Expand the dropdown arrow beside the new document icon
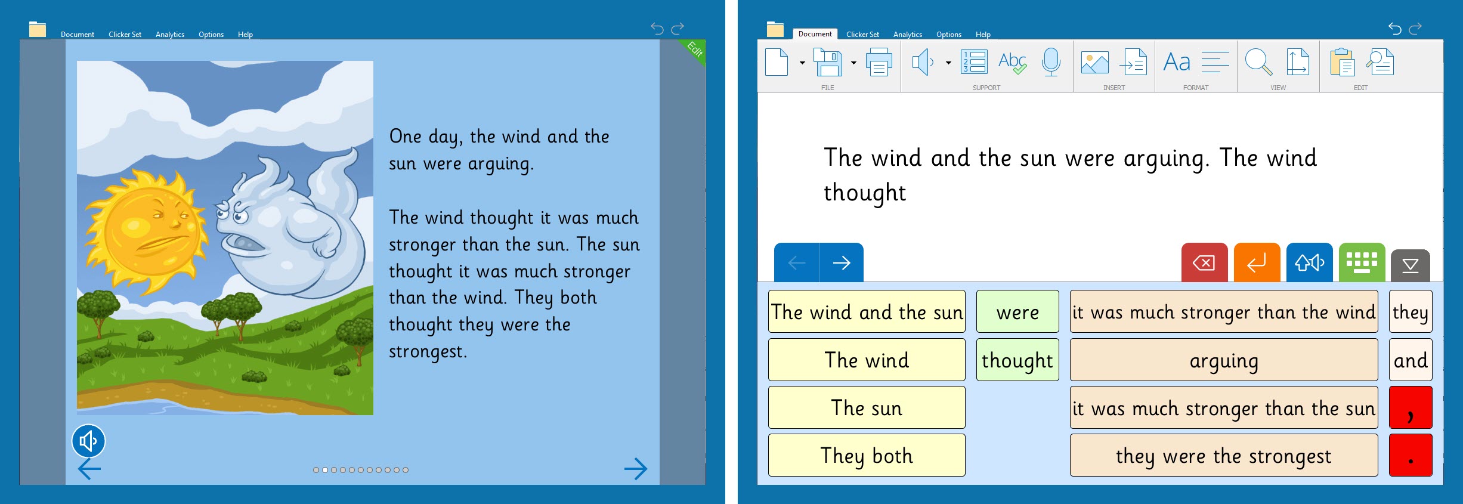1463x504 pixels. (x=802, y=63)
